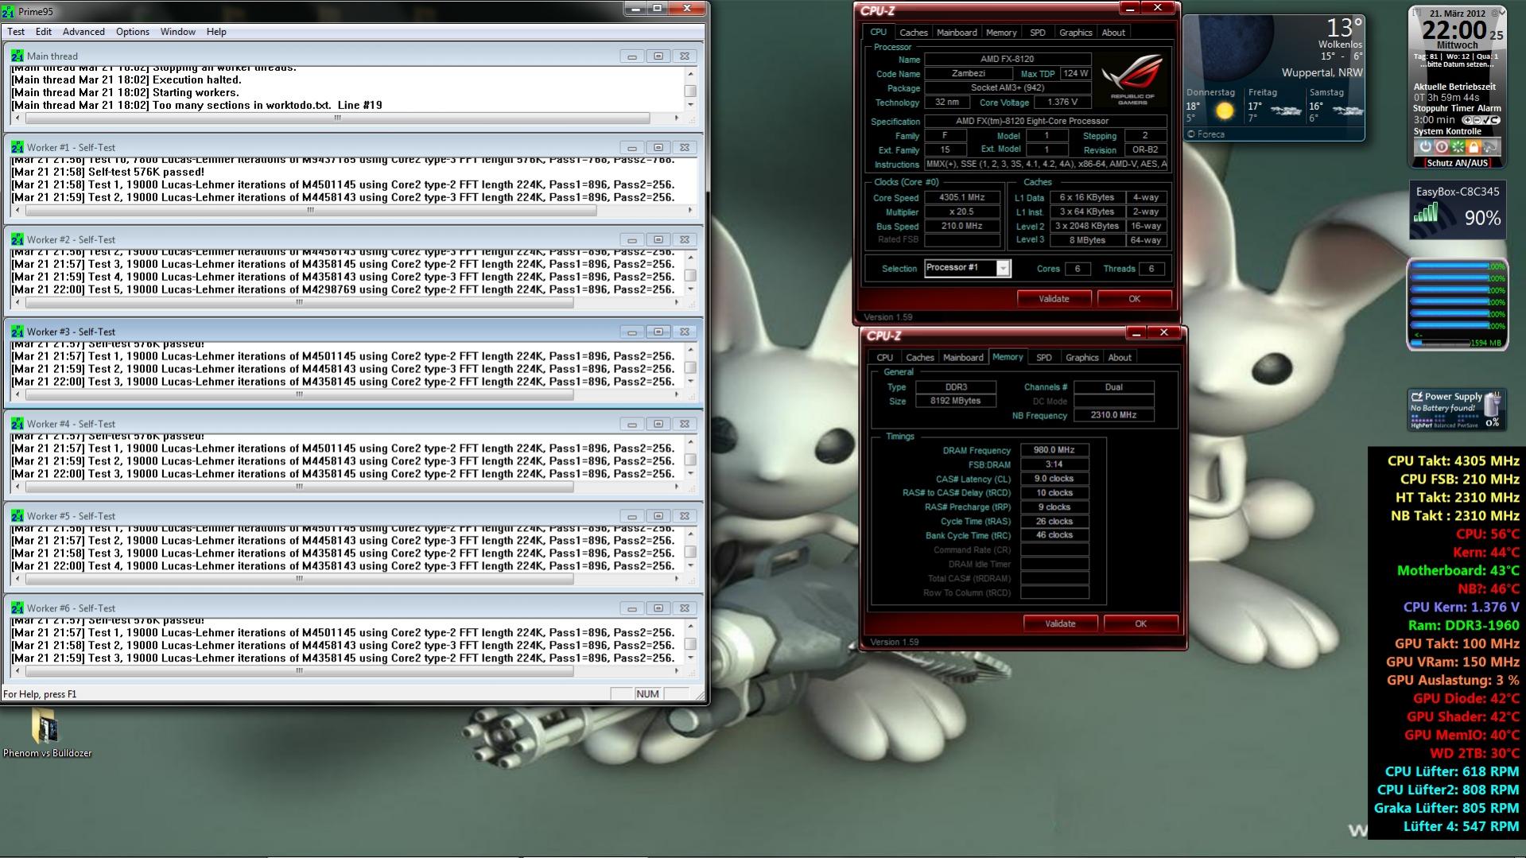The height and width of the screenshot is (858, 1526).
Task: Switch to Graphics tab in the CPU-Z timings window
Action: 1081,358
